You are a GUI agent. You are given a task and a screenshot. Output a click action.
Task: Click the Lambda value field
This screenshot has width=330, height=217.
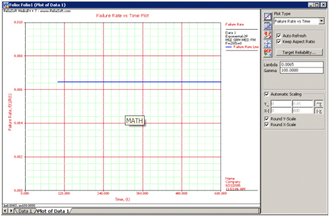click(x=302, y=64)
